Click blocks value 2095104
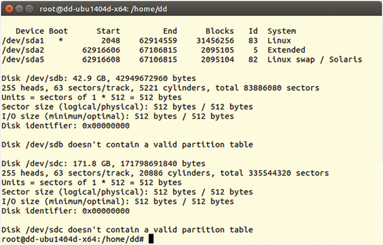Image resolution: width=383 pixels, height=245 pixels. coord(218,59)
